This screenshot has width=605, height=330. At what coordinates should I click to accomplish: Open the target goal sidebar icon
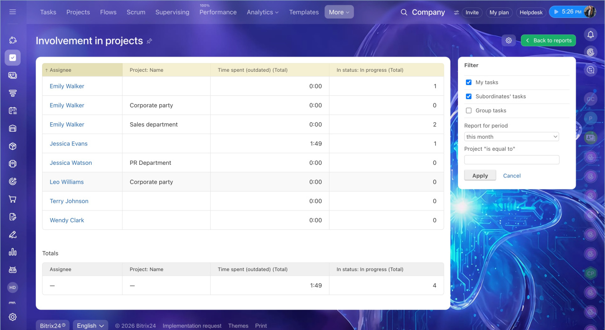pos(13,181)
